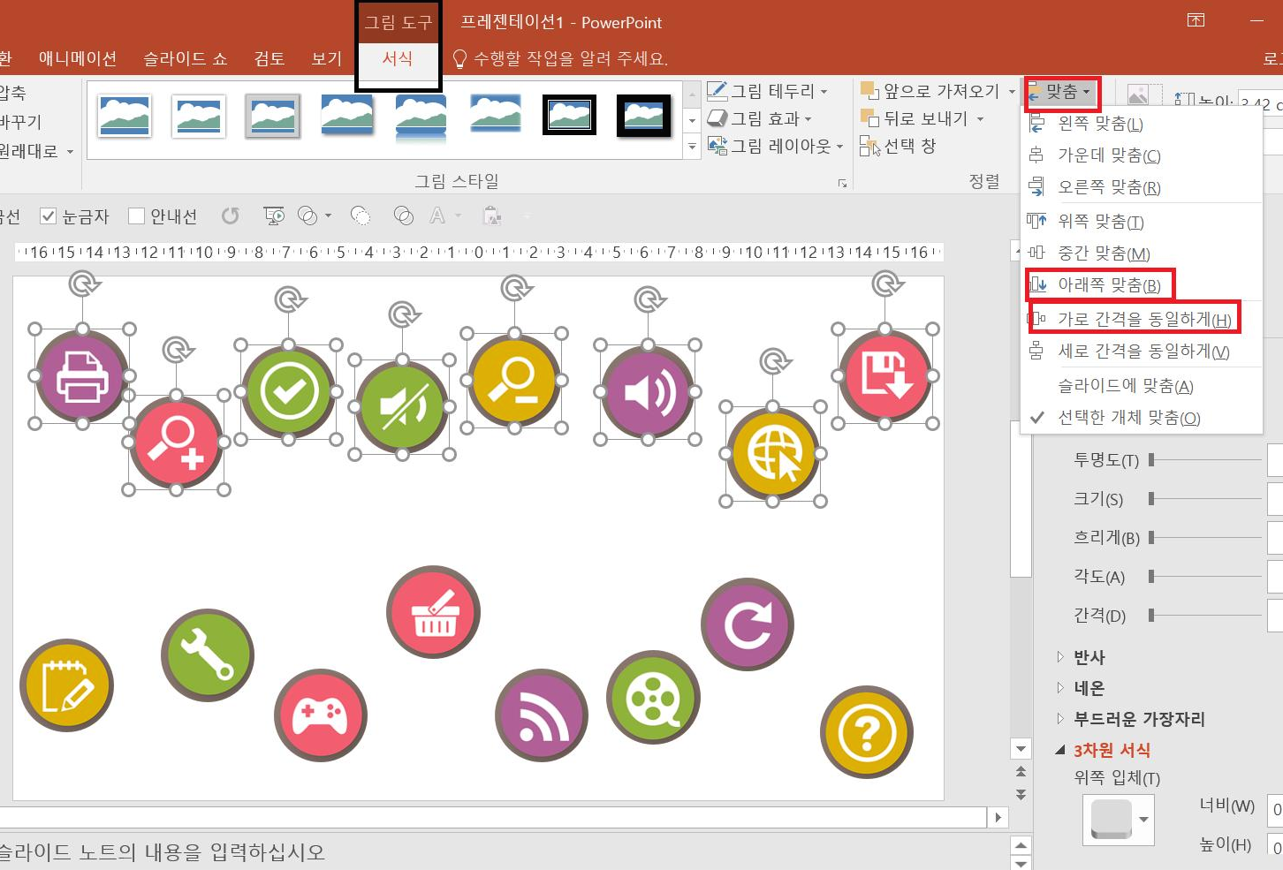1283x870 pixels.
Task: Click the yellow notepad pencil icon
Action: pos(66,685)
